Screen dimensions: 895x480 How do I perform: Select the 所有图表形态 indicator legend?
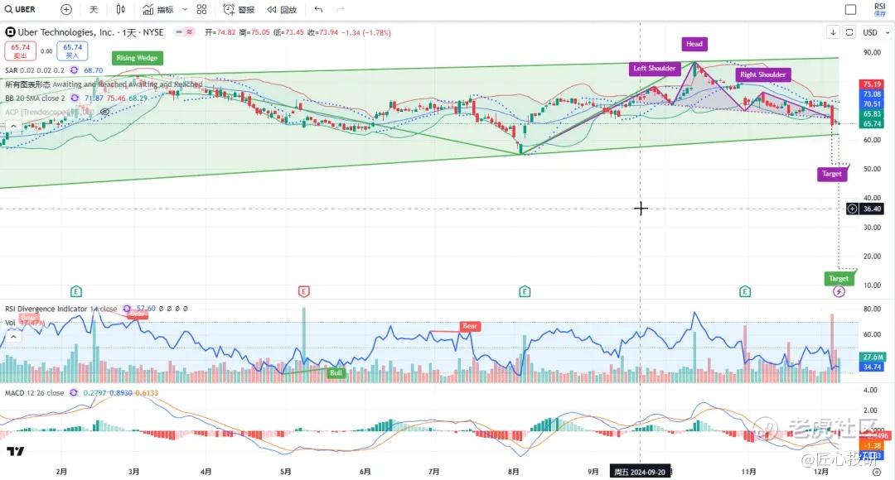[x=104, y=84]
